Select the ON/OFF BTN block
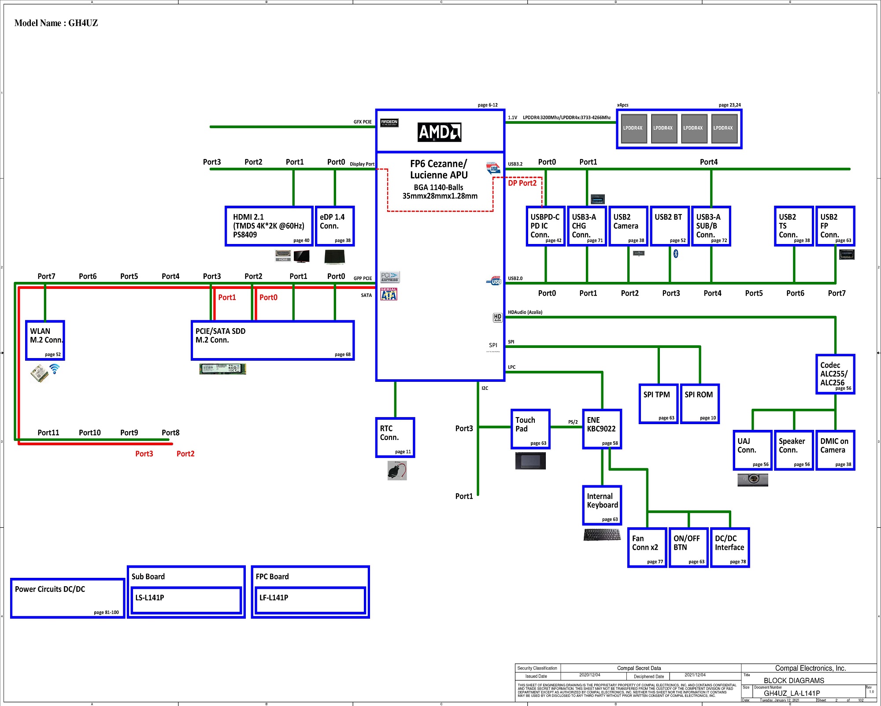 pos(689,548)
